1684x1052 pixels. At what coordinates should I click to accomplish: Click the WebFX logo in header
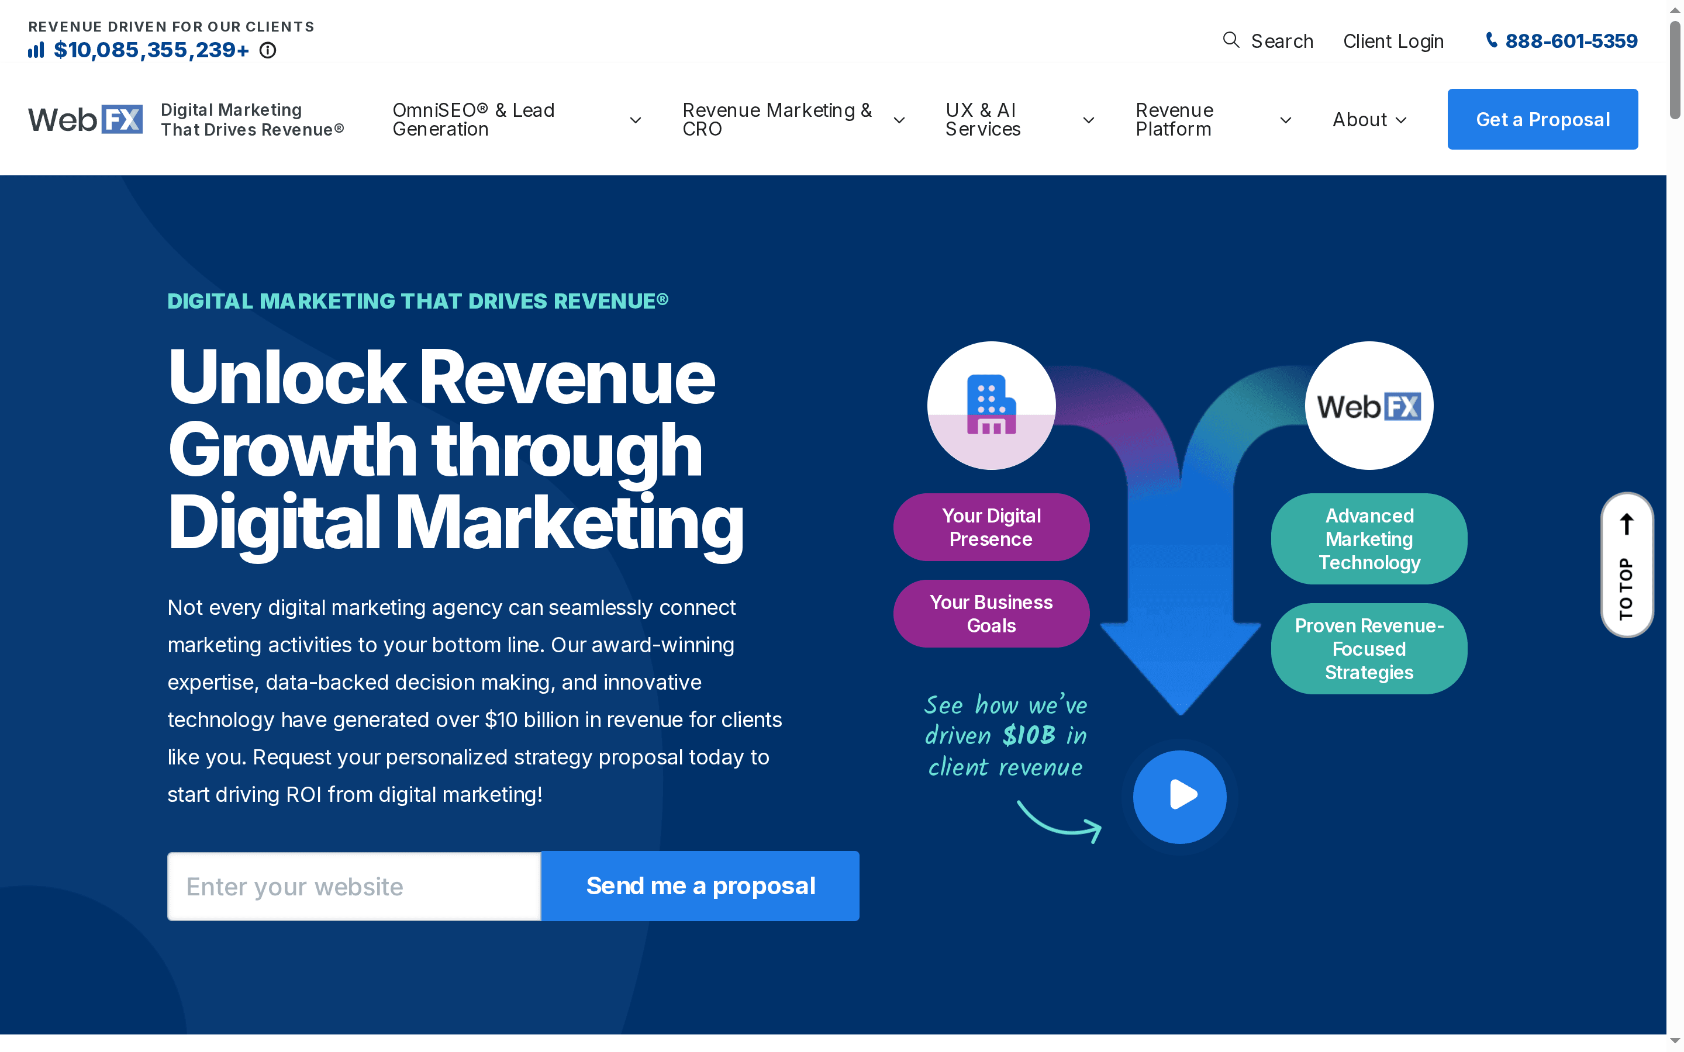pyautogui.click(x=85, y=119)
